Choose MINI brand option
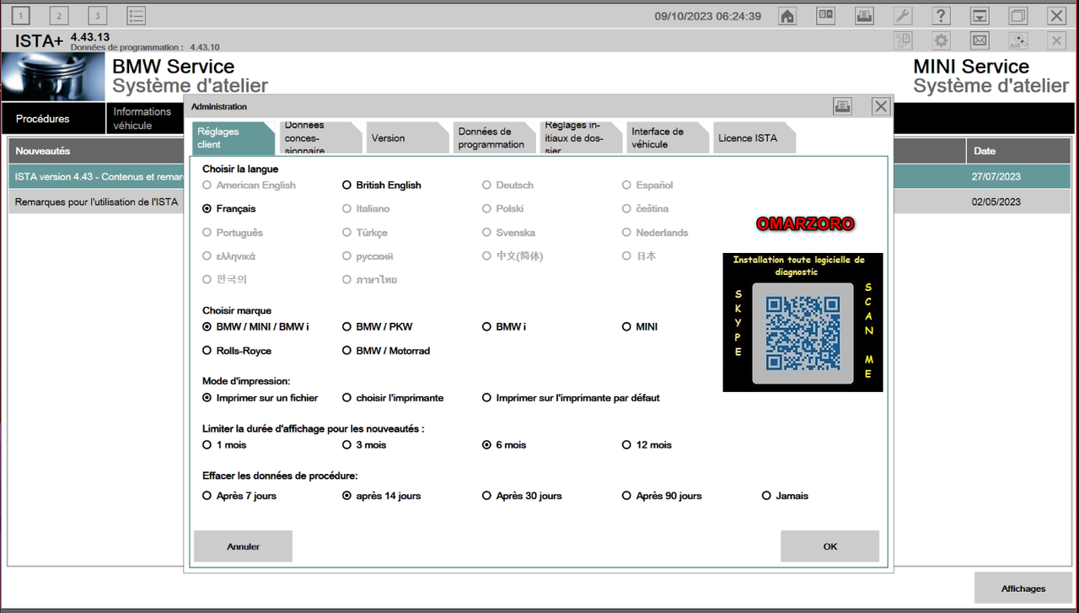Viewport: 1079px width, 613px height. 640,326
